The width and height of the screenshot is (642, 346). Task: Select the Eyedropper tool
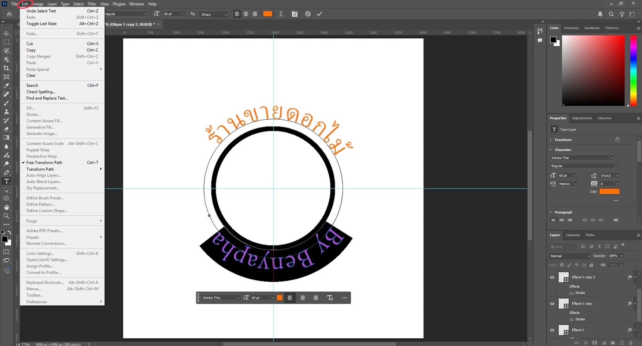click(x=6, y=86)
